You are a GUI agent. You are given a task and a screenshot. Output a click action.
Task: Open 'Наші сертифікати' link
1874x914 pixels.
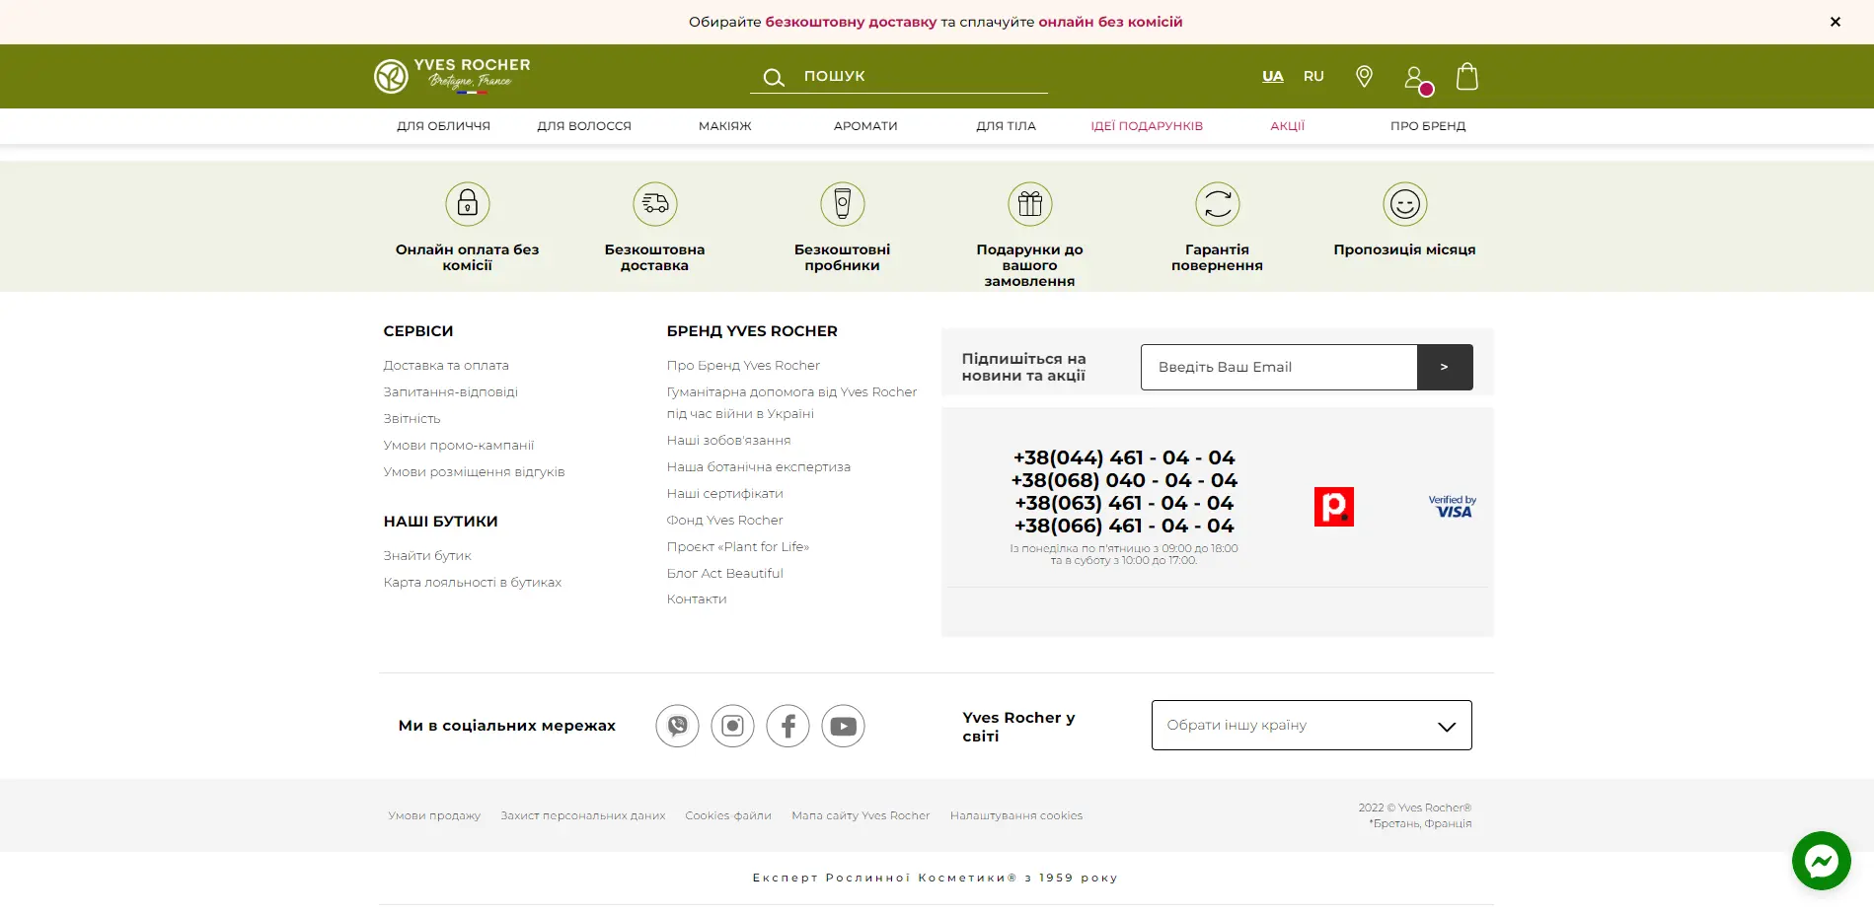724,494
